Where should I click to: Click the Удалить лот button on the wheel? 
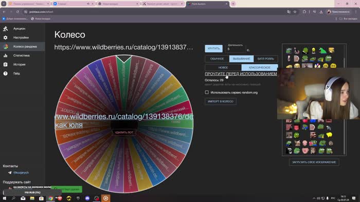(124, 132)
